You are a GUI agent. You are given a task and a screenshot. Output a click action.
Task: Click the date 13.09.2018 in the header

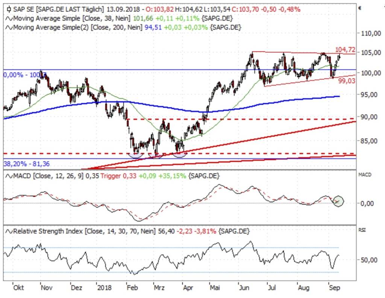[123, 9]
